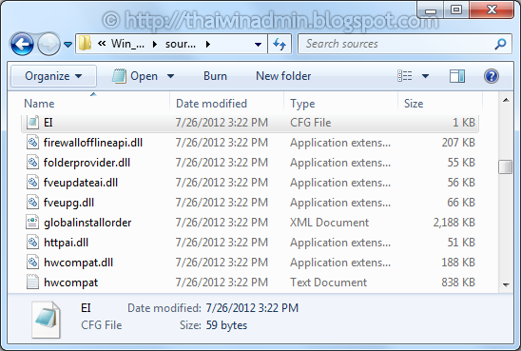This screenshot has height=351, width=521.
Task: Click the Win_... breadcrumb segment
Action: coord(127,44)
